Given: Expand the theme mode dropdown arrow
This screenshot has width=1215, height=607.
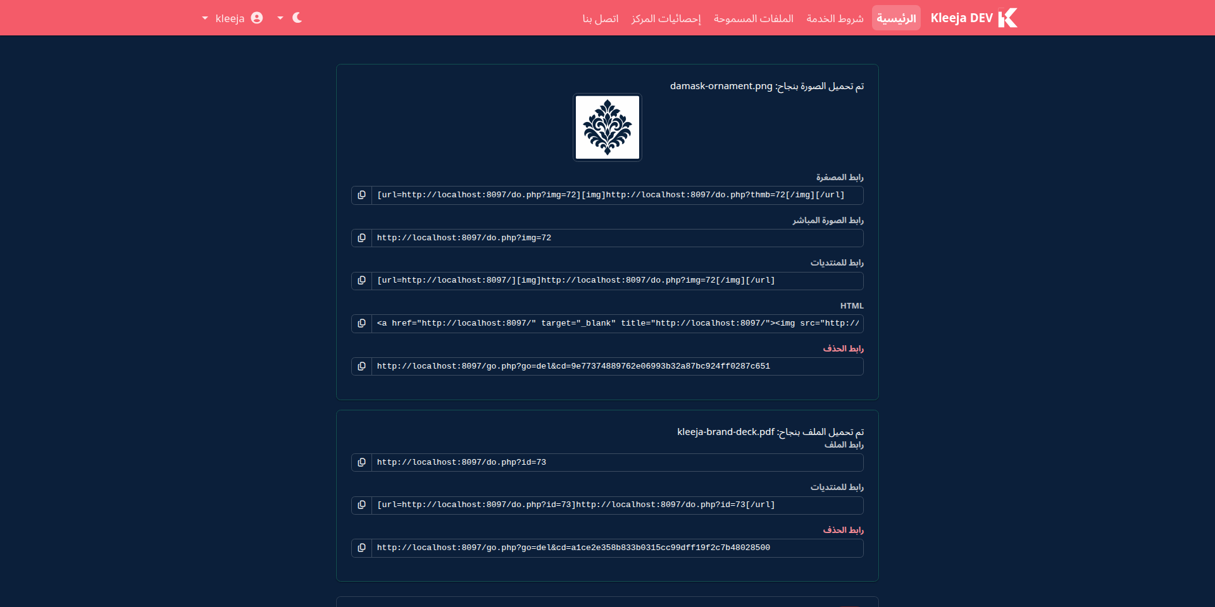Looking at the screenshot, I should pos(280,18).
